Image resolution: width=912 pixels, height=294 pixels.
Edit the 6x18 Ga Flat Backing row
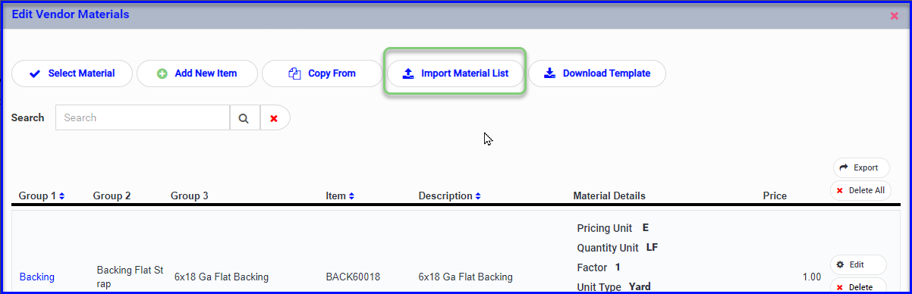(858, 264)
